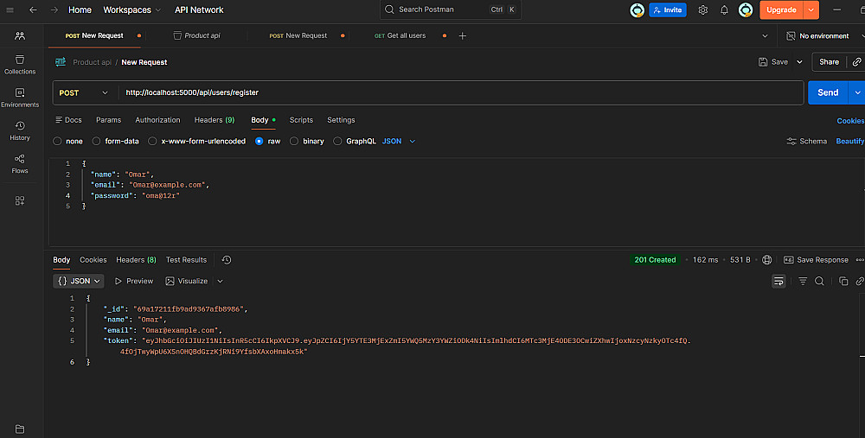
Task: Click the Save Response button
Action: [816, 260]
